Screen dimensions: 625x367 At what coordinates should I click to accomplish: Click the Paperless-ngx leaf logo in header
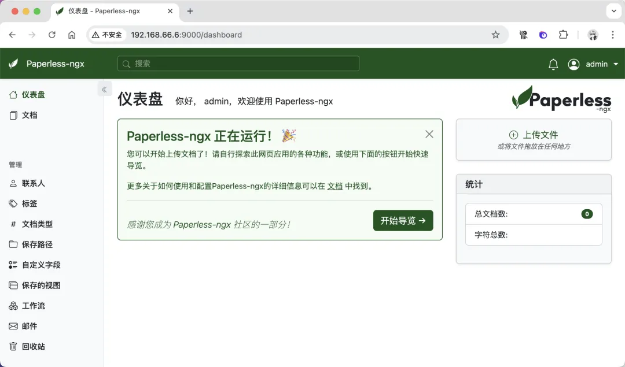(x=13, y=64)
